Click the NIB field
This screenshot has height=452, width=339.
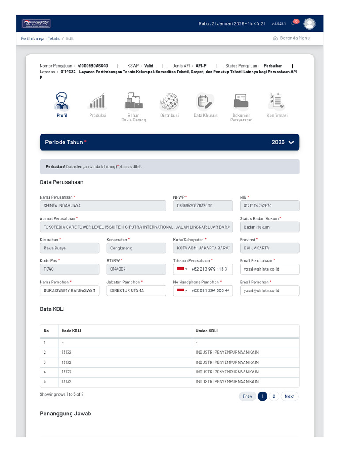coord(270,206)
